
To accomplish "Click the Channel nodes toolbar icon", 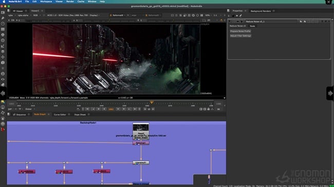I will click(3, 29).
